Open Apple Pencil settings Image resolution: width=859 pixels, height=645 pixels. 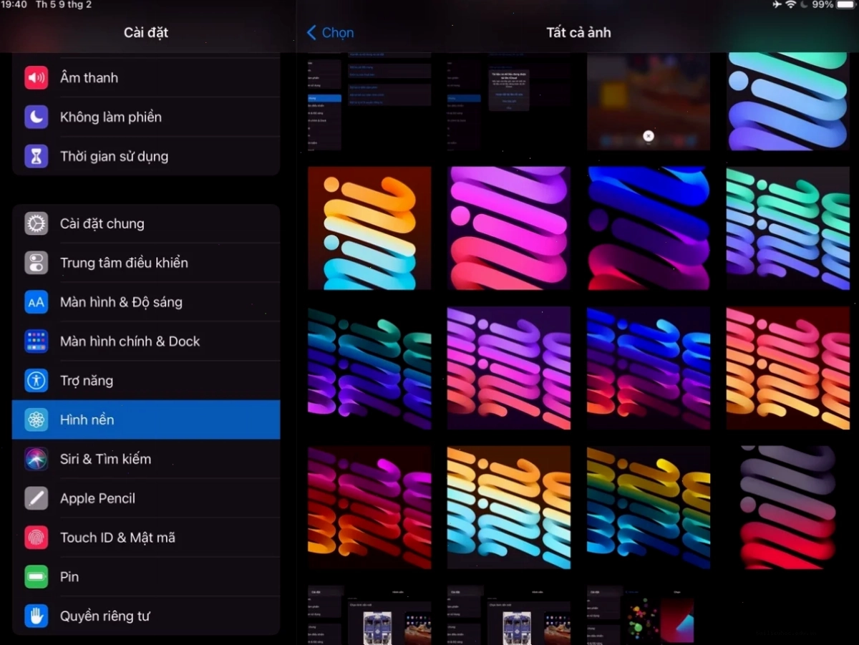(146, 498)
